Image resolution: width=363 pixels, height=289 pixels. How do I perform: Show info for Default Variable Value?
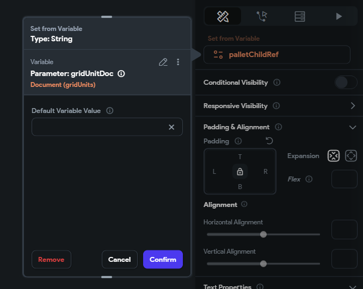pos(110,111)
